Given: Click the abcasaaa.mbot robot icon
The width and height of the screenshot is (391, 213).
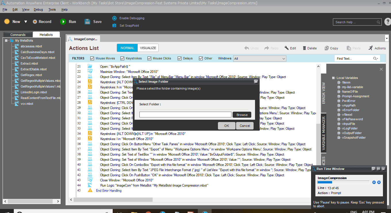Looking at the screenshot, I should coord(17,46).
